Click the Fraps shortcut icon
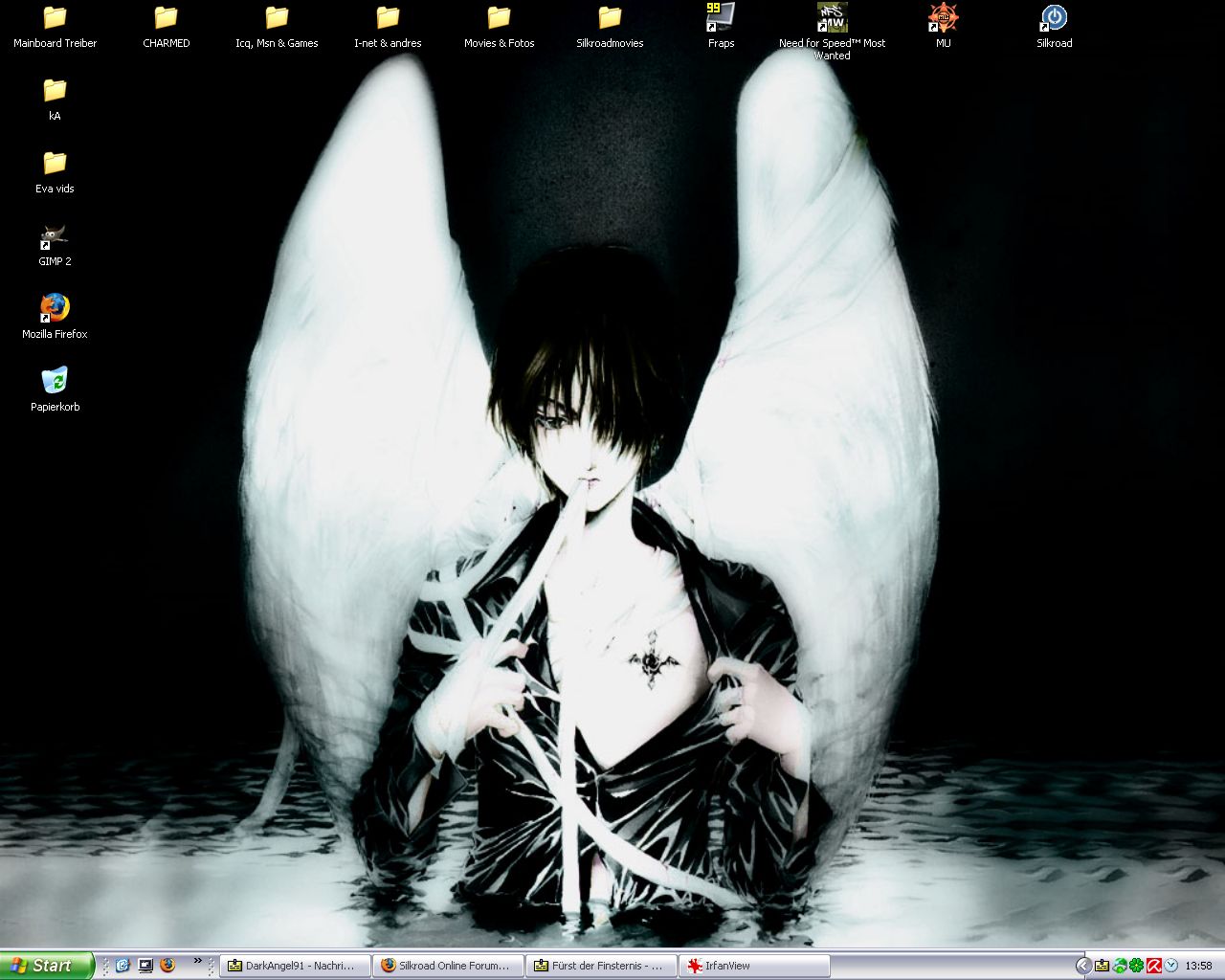The width and height of the screenshot is (1225, 980). (721, 18)
